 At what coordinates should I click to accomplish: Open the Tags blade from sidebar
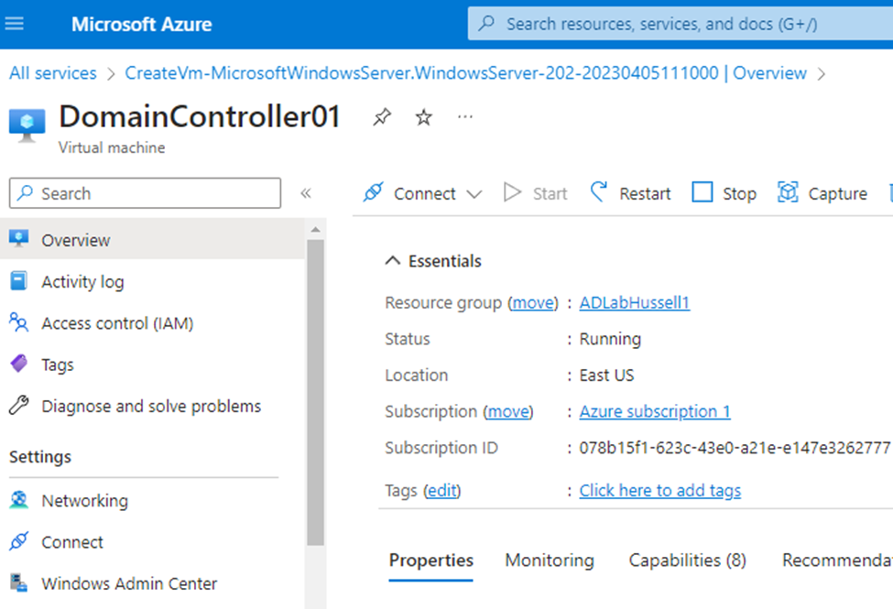[x=57, y=364]
